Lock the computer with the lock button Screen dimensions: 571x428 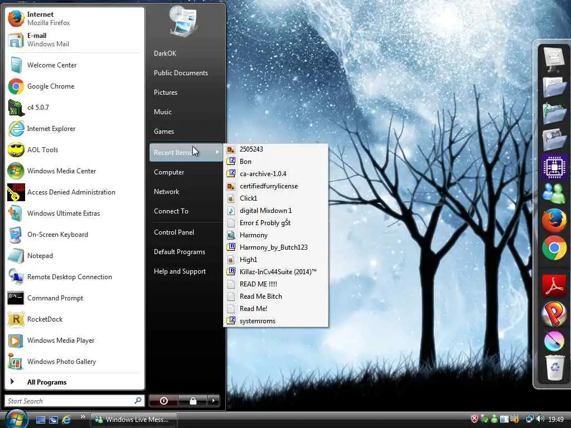pos(192,401)
